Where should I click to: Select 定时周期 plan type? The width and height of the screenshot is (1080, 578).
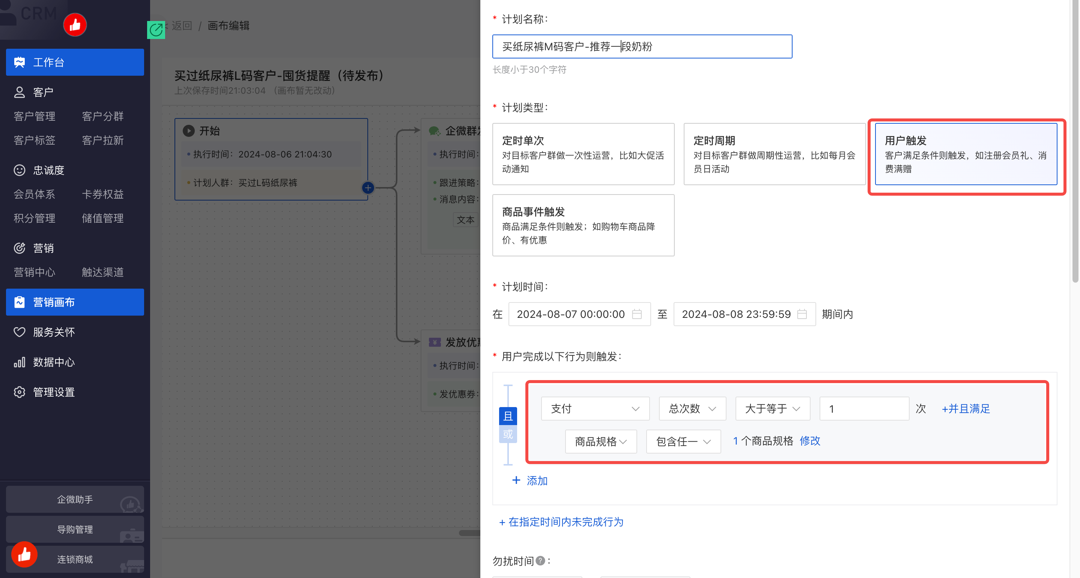point(775,154)
